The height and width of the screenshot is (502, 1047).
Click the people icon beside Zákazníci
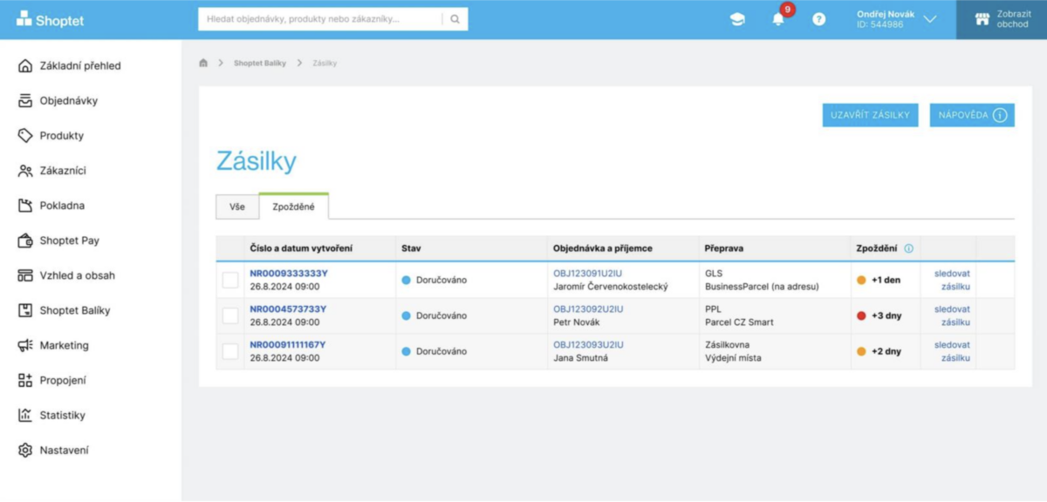(25, 171)
